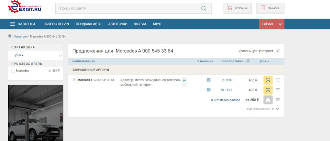This screenshot has height=141, width=330.
Task: Open details menu for the 499 ₽ offer
Action: (278, 90)
